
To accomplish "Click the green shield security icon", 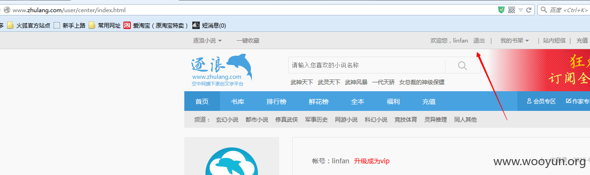I will pos(501,10).
